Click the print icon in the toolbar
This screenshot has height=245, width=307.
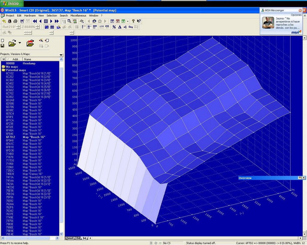point(15,21)
